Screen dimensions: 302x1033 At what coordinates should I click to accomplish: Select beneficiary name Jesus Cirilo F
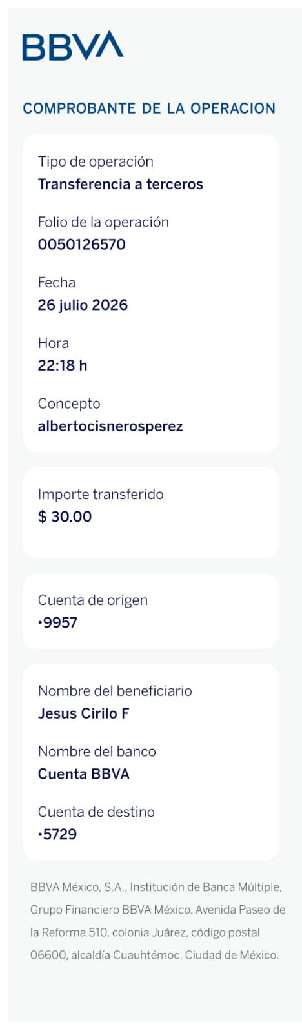(x=84, y=714)
